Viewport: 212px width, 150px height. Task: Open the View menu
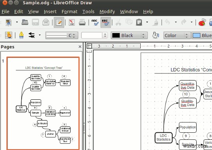coord(33,12)
